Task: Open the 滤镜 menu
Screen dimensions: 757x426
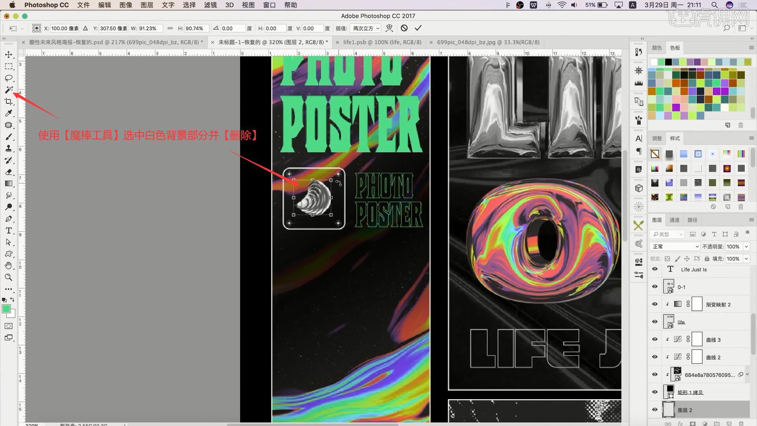Action: point(211,5)
